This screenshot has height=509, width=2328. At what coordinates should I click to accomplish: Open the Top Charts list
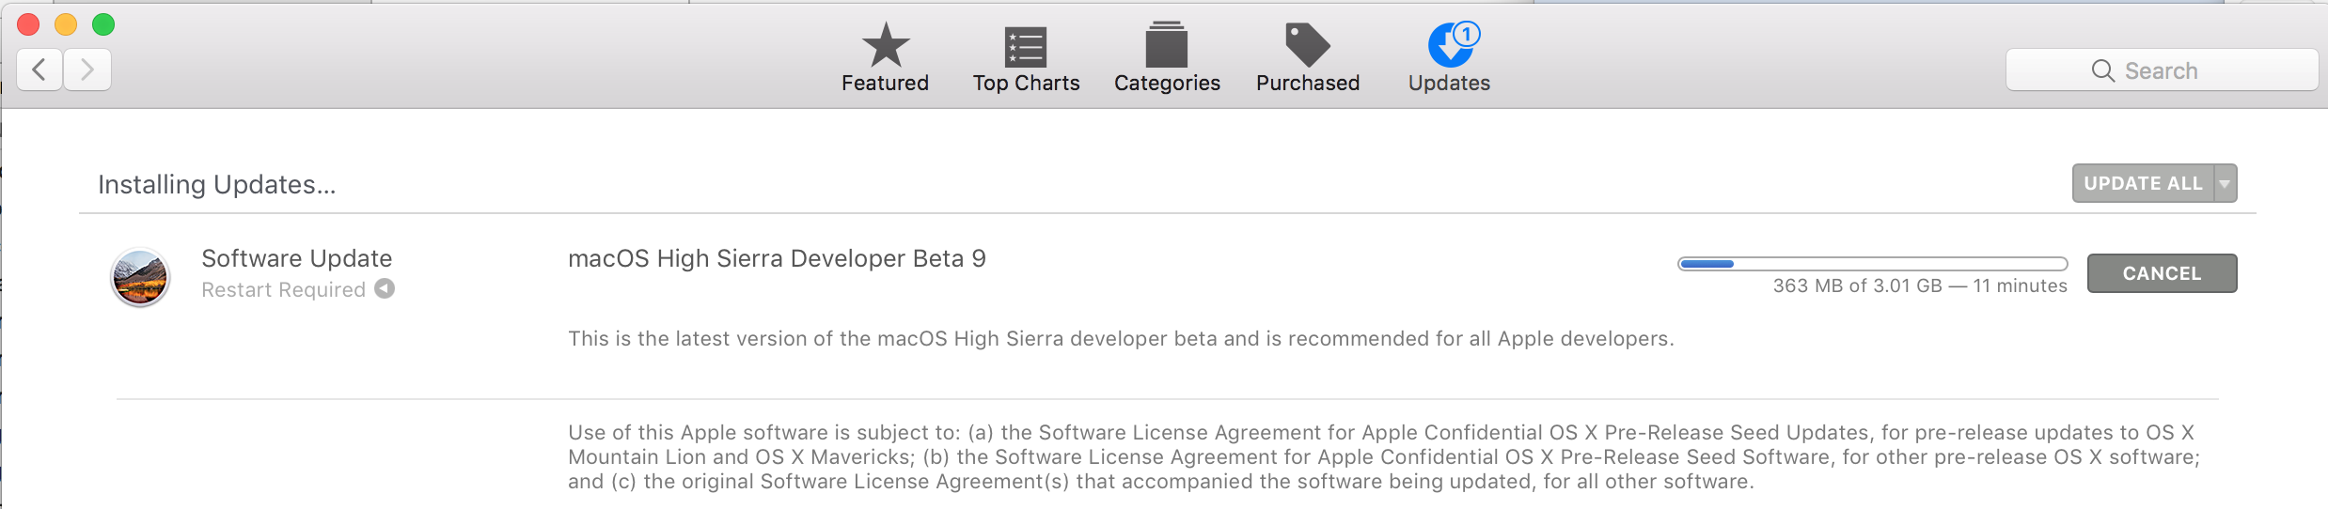[x=1026, y=58]
